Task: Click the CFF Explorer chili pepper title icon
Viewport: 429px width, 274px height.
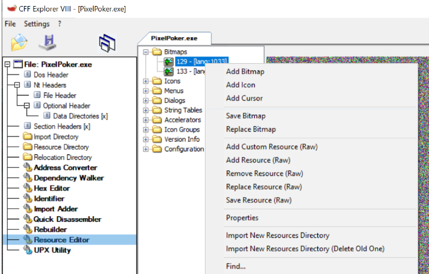Action: [x=11, y=8]
